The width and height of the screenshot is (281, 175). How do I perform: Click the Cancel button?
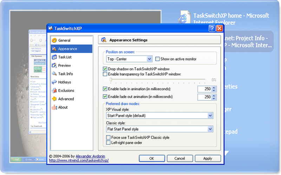(180, 158)
